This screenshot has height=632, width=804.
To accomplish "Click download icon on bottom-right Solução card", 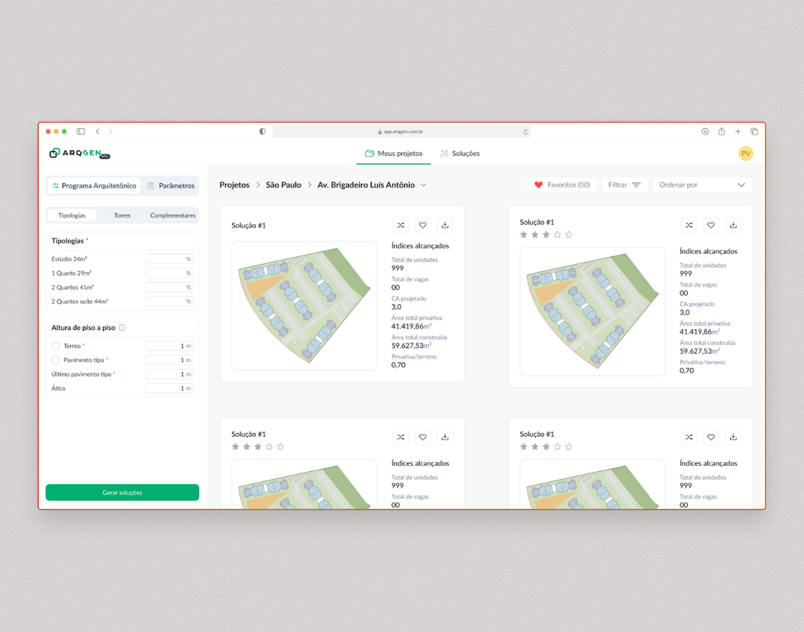I will coord(733,437).
